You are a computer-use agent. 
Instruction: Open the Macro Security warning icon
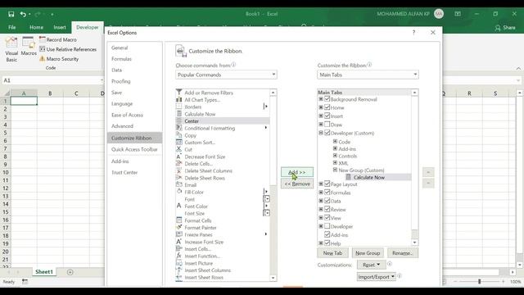coord(43,58)
